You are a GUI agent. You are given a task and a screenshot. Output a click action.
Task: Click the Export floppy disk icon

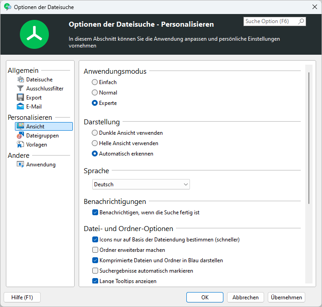pyautogui.click(x=20, y=97)
